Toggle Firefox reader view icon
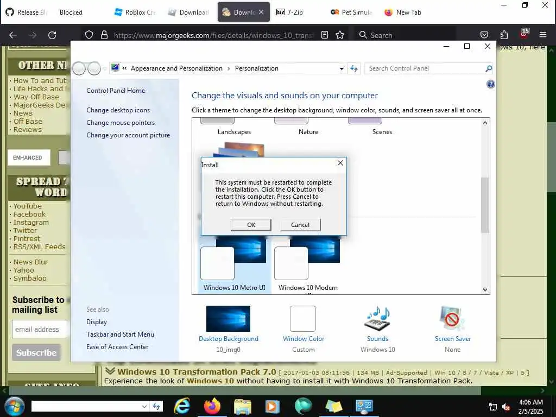556x417 pixels. (325, 35)
